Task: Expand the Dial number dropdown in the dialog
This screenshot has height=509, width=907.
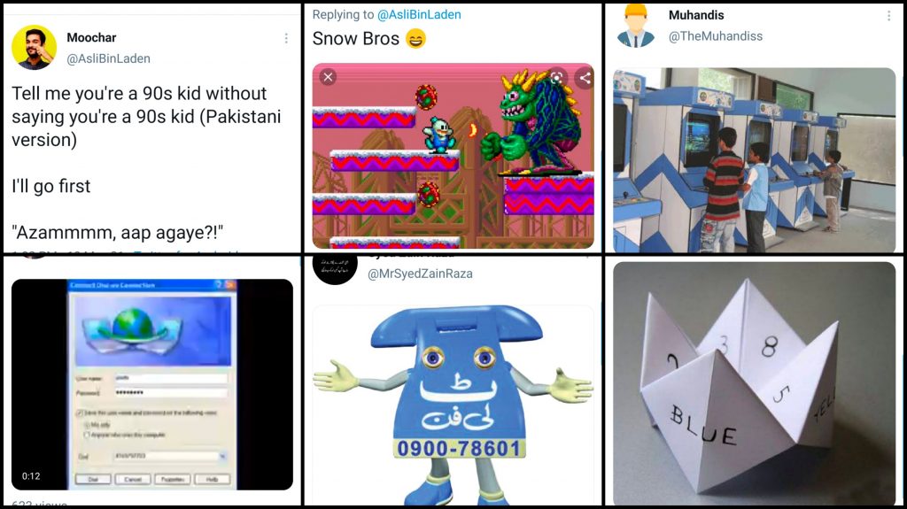Action: [222, 457]
